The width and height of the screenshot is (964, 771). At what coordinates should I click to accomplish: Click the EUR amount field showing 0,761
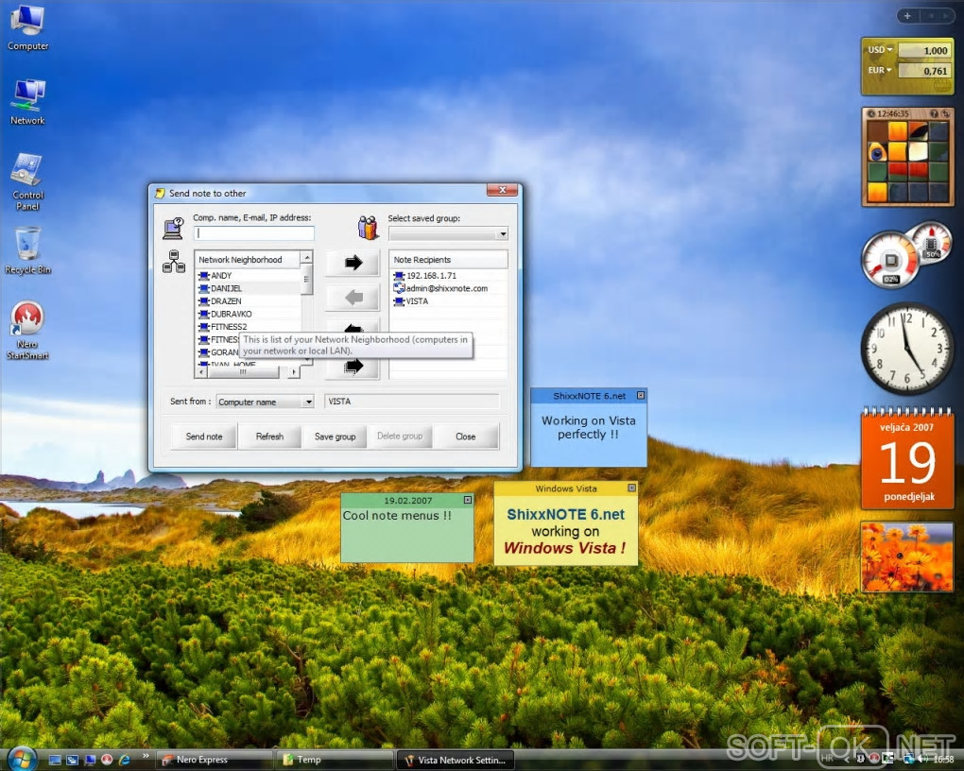[x=924, y=71]
